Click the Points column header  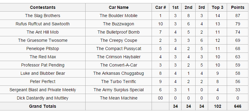tap(237, 7)
